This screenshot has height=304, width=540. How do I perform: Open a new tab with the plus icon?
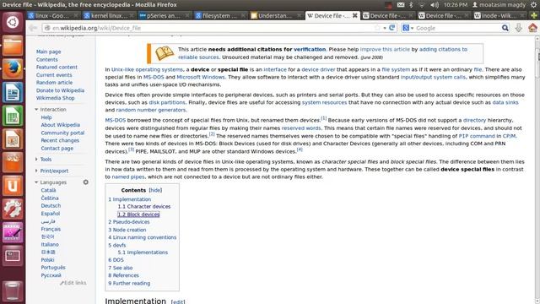pos(534,15)
